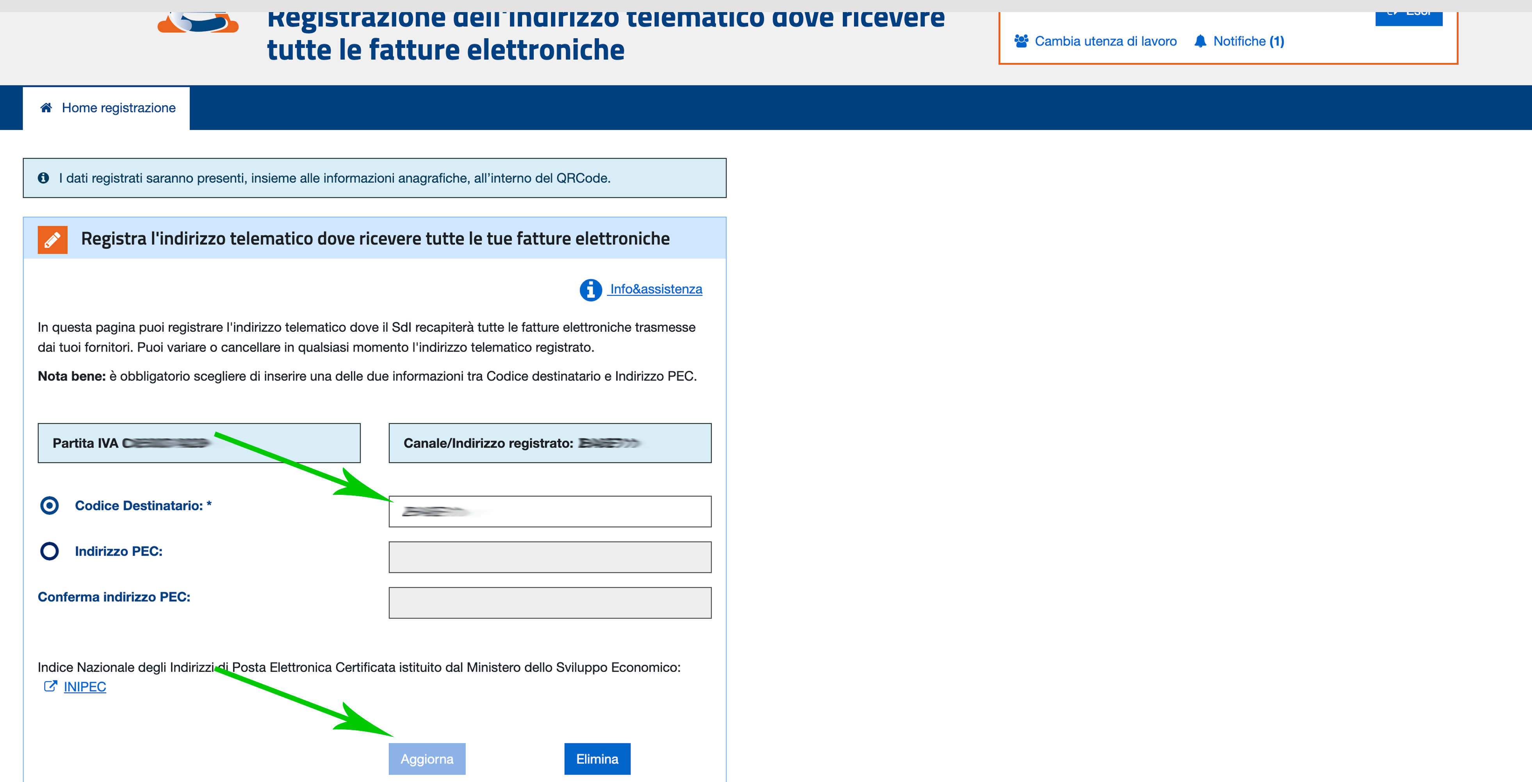This screenshot has width=1532, height=782.
Task: Click the site logo at top left
Action: point(198,24)
